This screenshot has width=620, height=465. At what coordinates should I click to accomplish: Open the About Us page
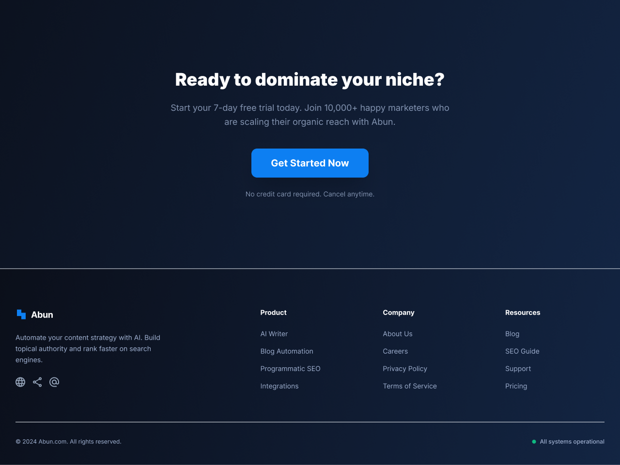(398, 334)
